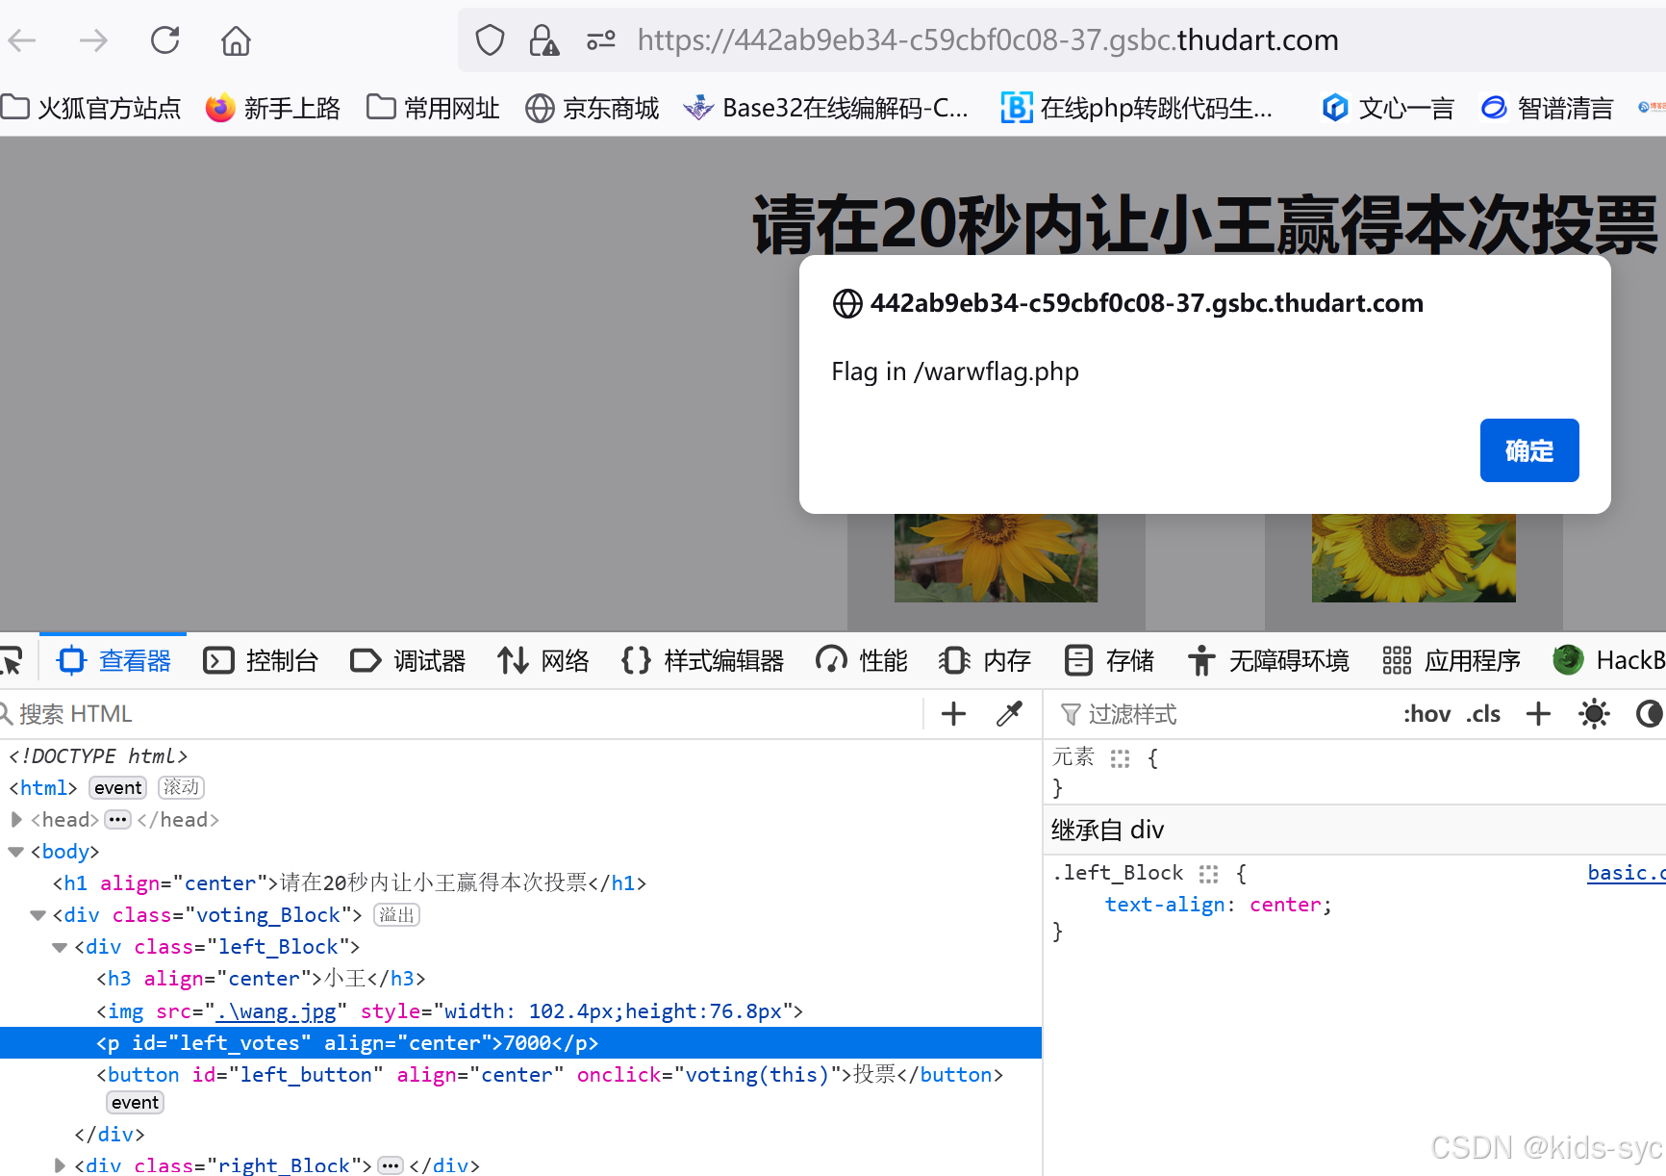
Task: Activate the eyedropper color picker in styles
Action: 1009,713
